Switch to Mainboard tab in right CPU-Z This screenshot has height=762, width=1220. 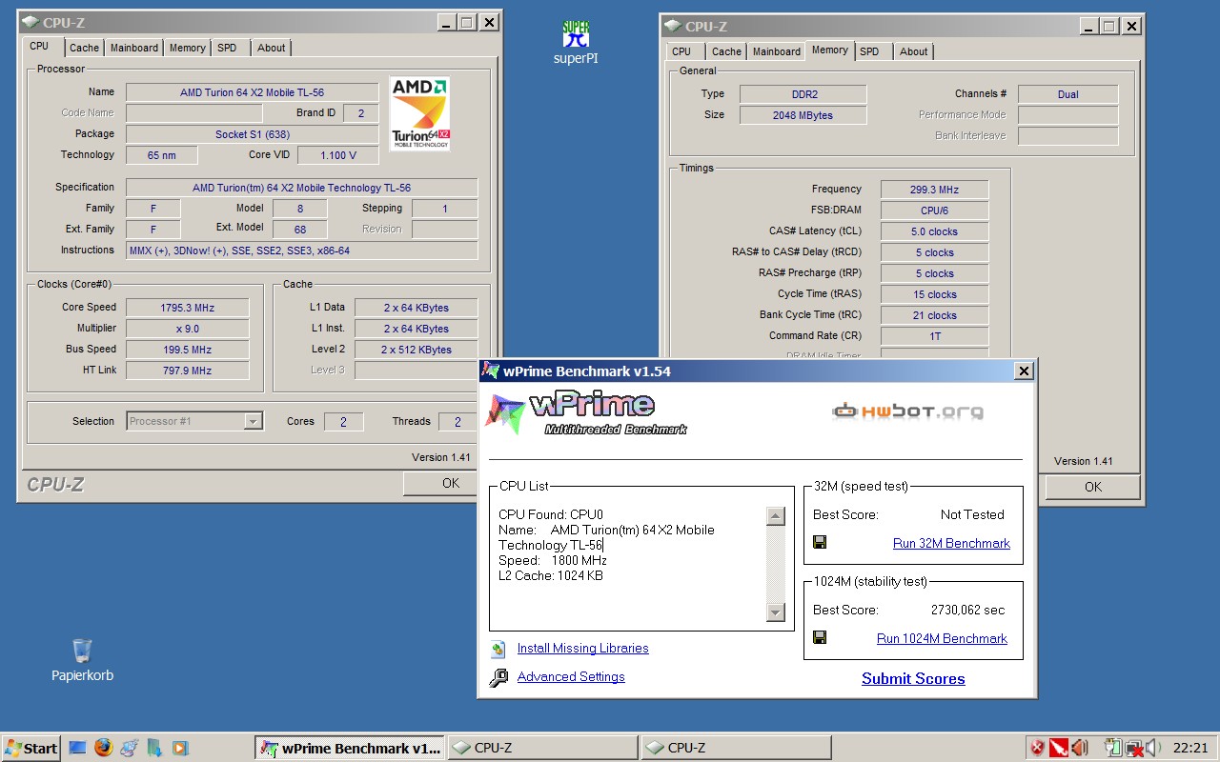[777, 51]
